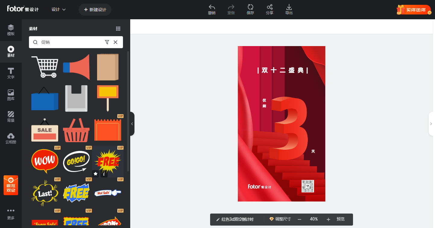
Task: Show info for the FREE burst sticker
Action: point(104,174)
